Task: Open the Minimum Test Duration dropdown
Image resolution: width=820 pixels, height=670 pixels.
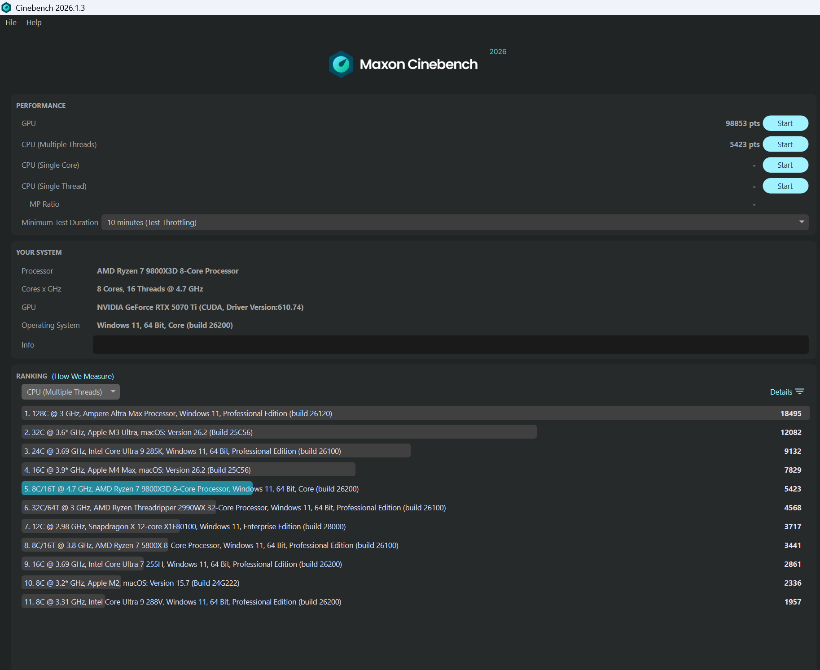Action: pyautogui.click(x=455, y=222)
